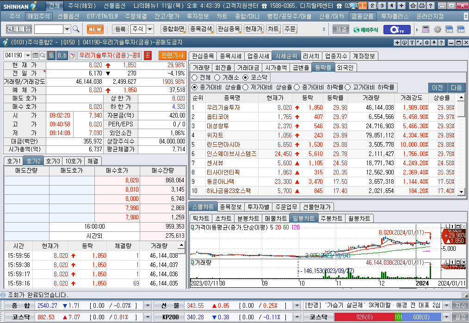The image size is (469, 323).
Task: Switch to the 호가1 tab
Action: 14,161
